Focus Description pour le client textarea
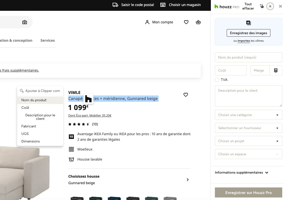Image resolution: width=284 pixels, height=200 pixels. click(x=248, y=96)
